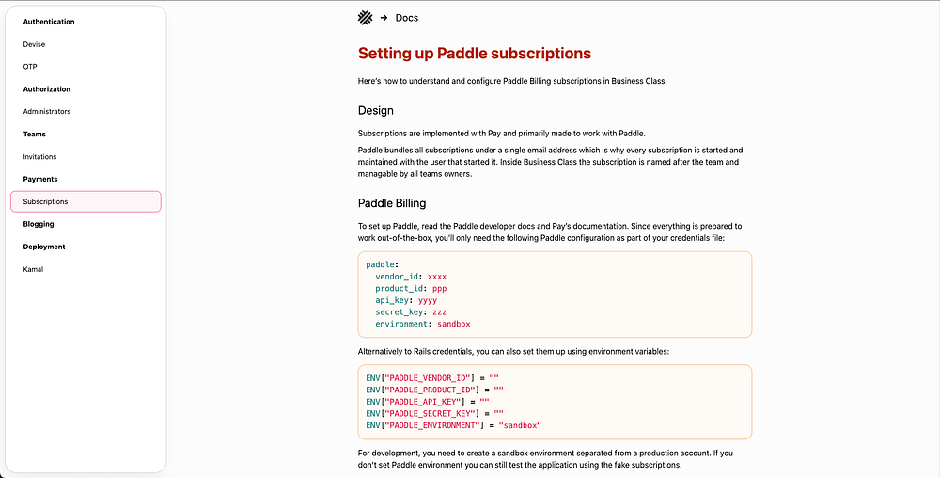Open the Devise docs page
The width and height of the screenshot is (940, 478).
click(x=34, y=44)
